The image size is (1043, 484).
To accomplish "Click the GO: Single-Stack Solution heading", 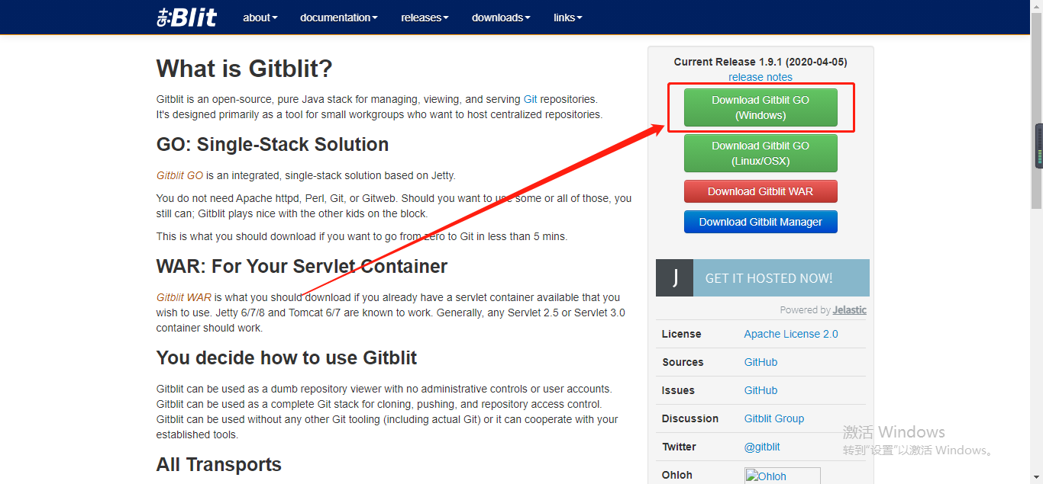I will tap(273, 145).
